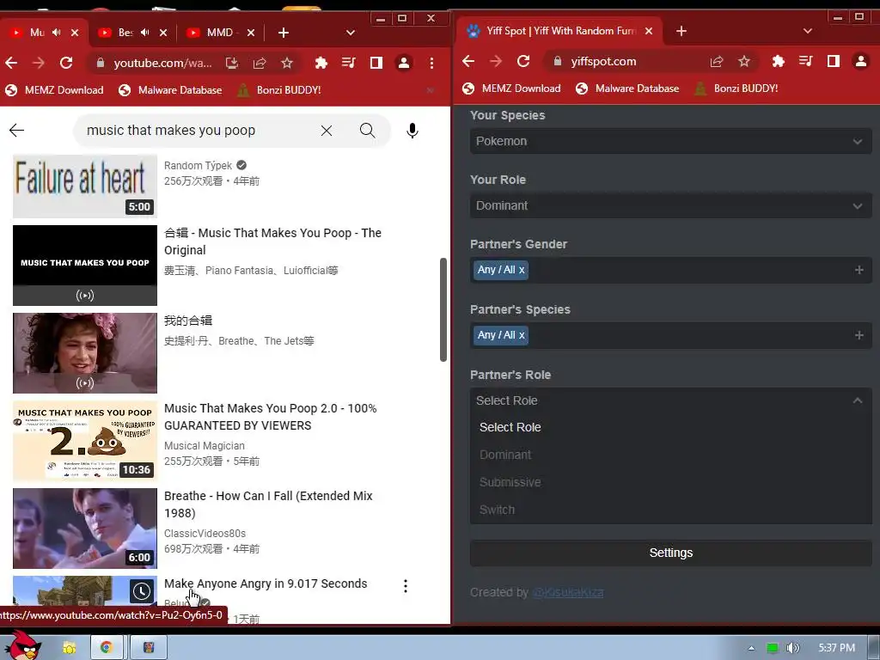Open profile icon in Yiff Spot window

point(861,61)
